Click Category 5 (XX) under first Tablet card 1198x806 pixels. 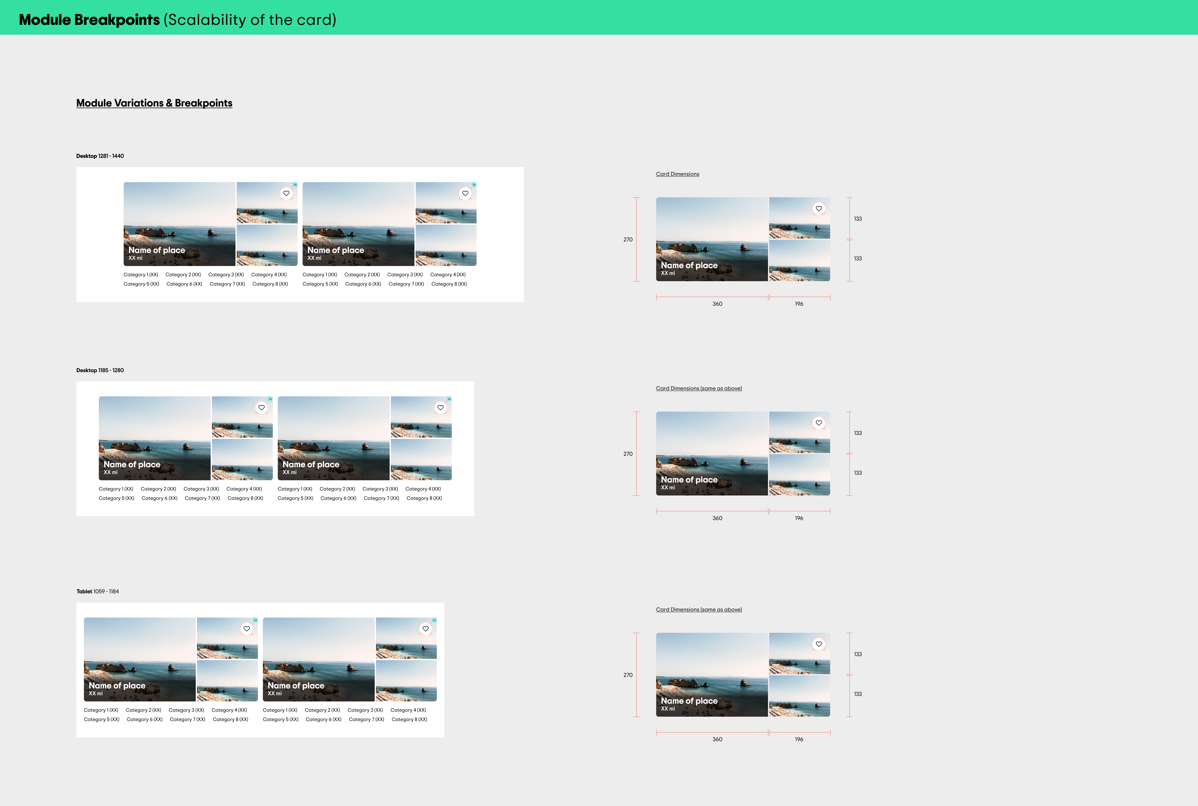coord(102,719)
